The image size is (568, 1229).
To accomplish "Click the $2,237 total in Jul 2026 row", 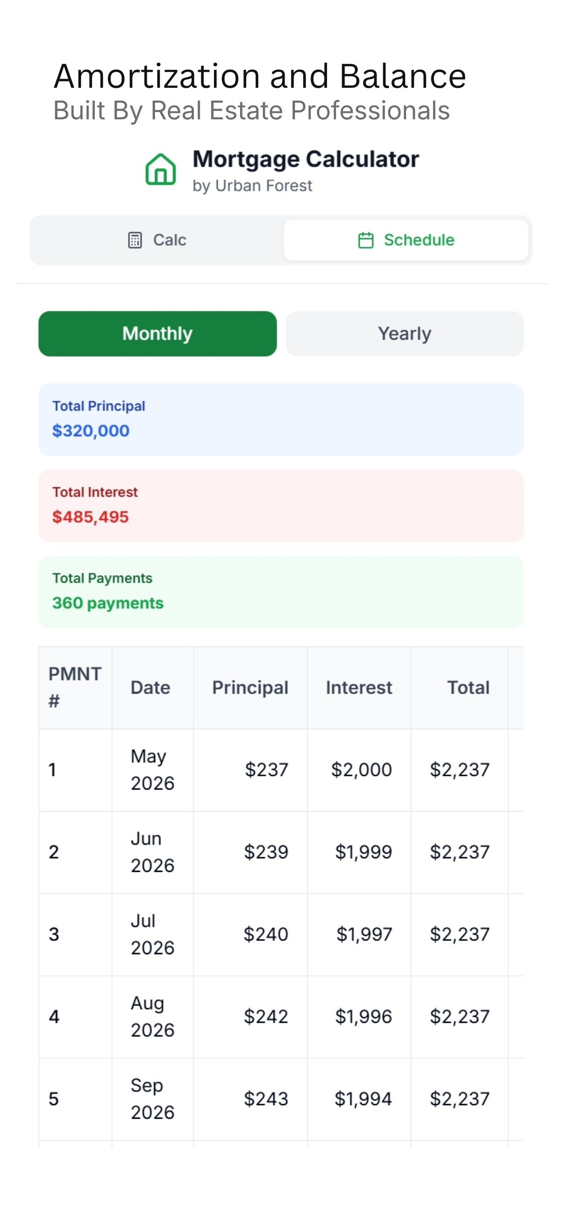I will [459, 935].
